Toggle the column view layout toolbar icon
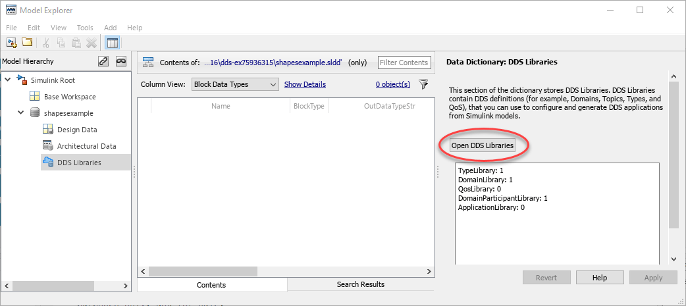This screenshot has width=686, height=306. pos(112,42)
